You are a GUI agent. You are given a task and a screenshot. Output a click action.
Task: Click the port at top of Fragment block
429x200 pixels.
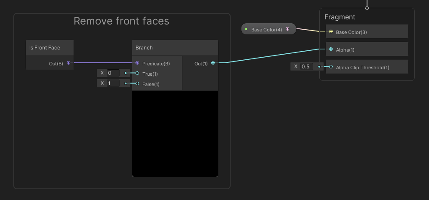coord(367,8)
